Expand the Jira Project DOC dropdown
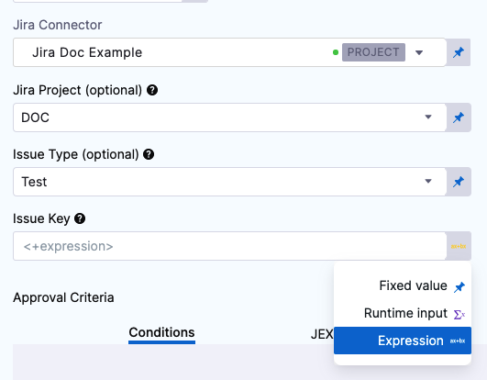The image size is (487, 380). pos(428,117)
